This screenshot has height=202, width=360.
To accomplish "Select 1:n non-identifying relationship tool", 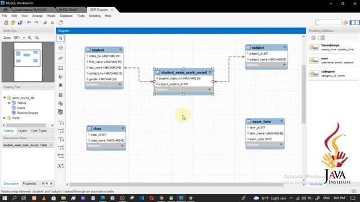I will 61,131.
